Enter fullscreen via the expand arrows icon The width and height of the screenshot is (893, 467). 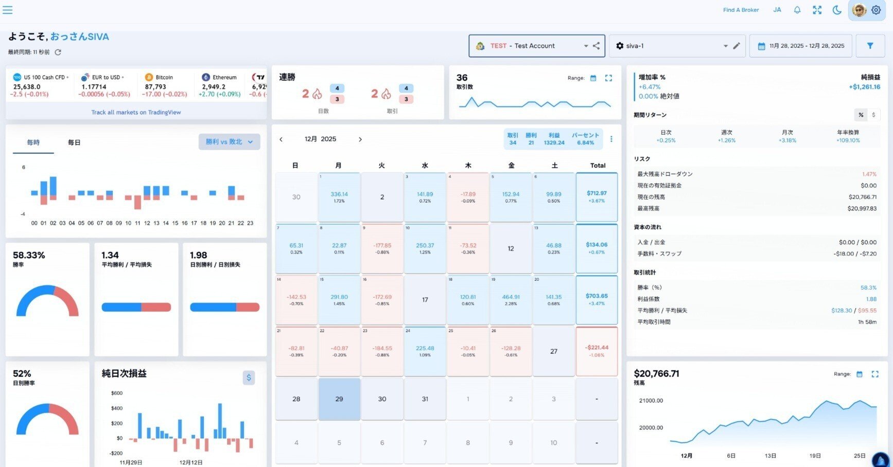click(x=817, y=10)
